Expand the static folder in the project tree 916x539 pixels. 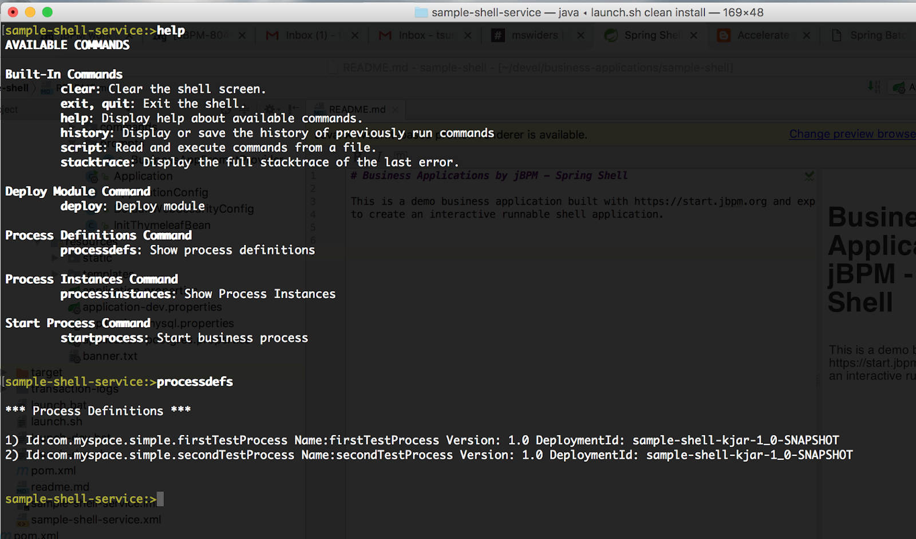click(x=55, y=258)
